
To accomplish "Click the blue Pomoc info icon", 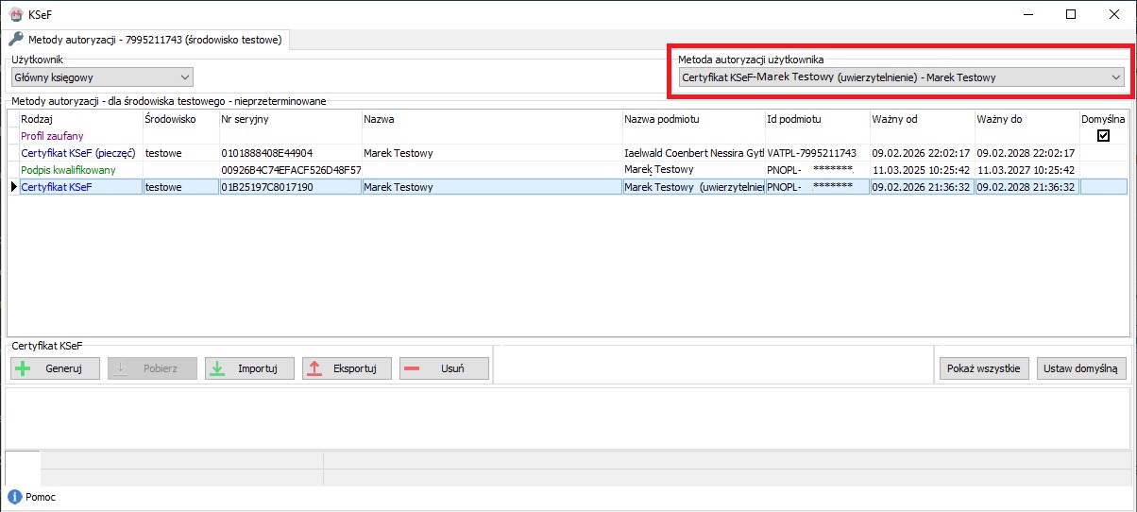I will click(x=14, y=497).
